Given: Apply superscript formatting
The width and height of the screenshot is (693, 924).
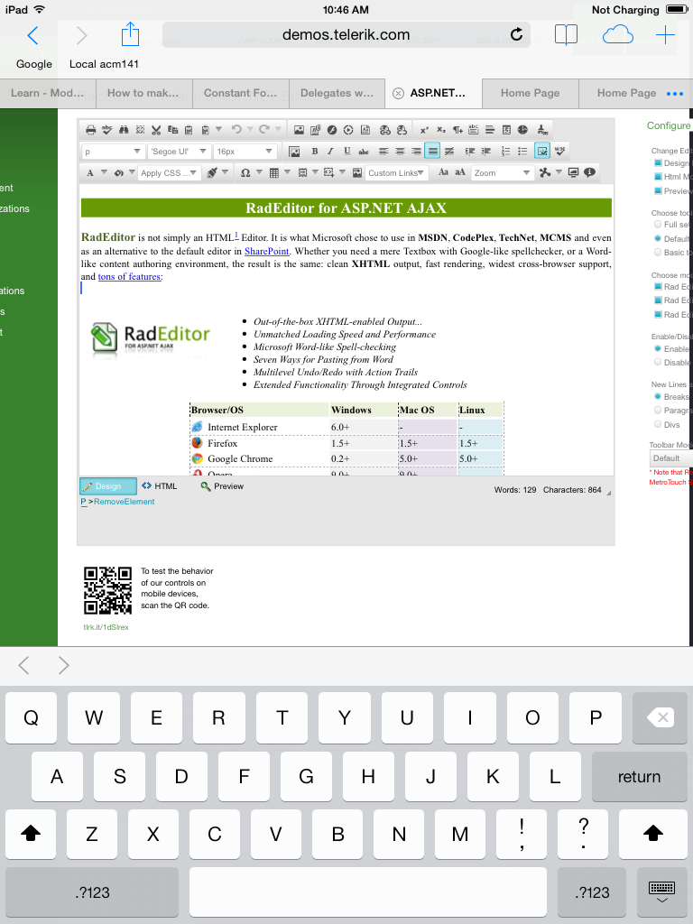Looking at the screenshot, I should 424,130.
